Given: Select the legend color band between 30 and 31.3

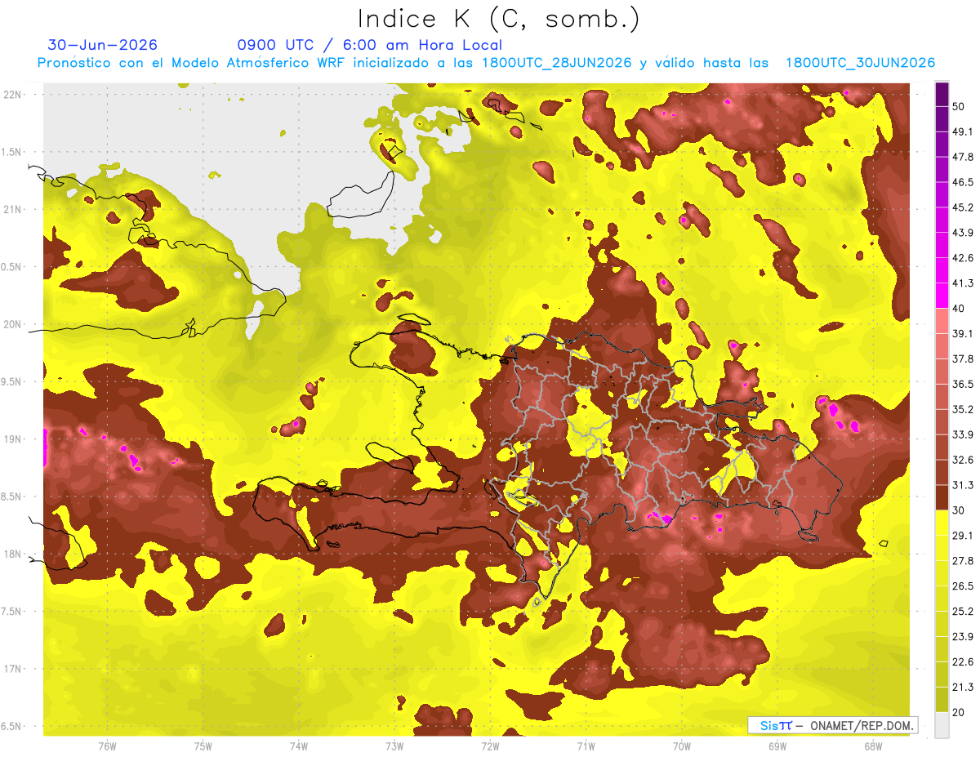Looking at the screenshot, I should coord(942,497).
